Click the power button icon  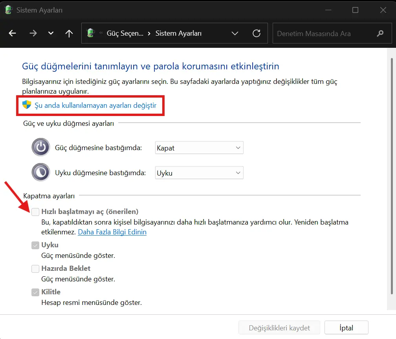[x=41, y=147]
